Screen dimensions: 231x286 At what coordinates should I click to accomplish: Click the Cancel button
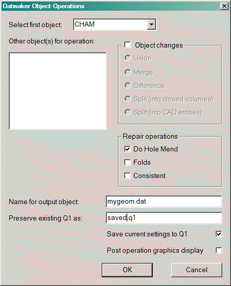pyautogui.click(x=197, y=270)
